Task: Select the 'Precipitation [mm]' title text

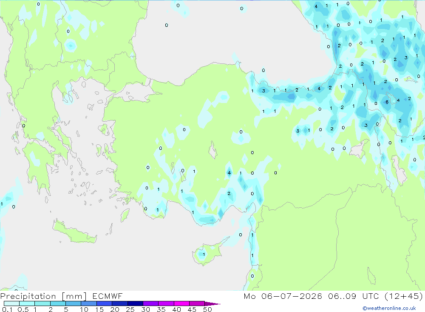Action: 43,296
